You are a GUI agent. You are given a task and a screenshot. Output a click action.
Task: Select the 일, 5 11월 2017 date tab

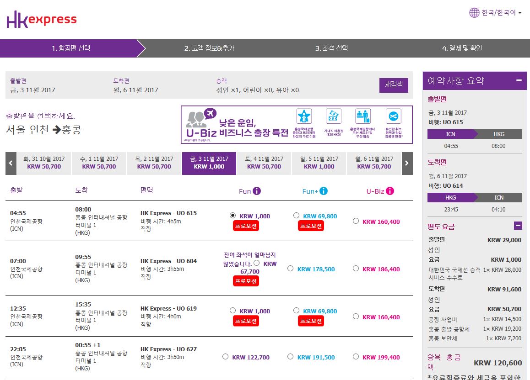tap(319, 163)
